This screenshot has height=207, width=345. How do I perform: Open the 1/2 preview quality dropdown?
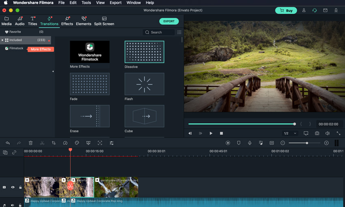click(290, 133)
